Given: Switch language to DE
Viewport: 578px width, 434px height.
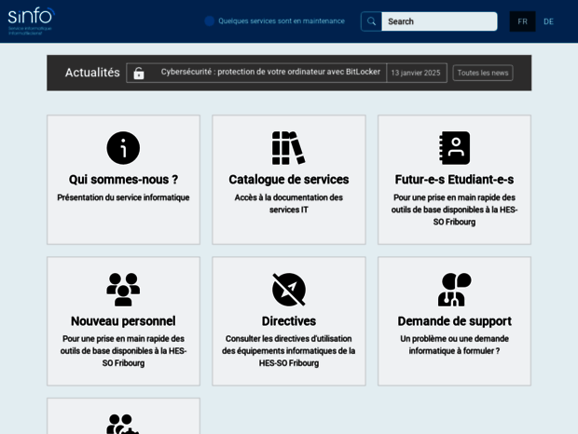Looking at the screenshot, I should point(548,21).
